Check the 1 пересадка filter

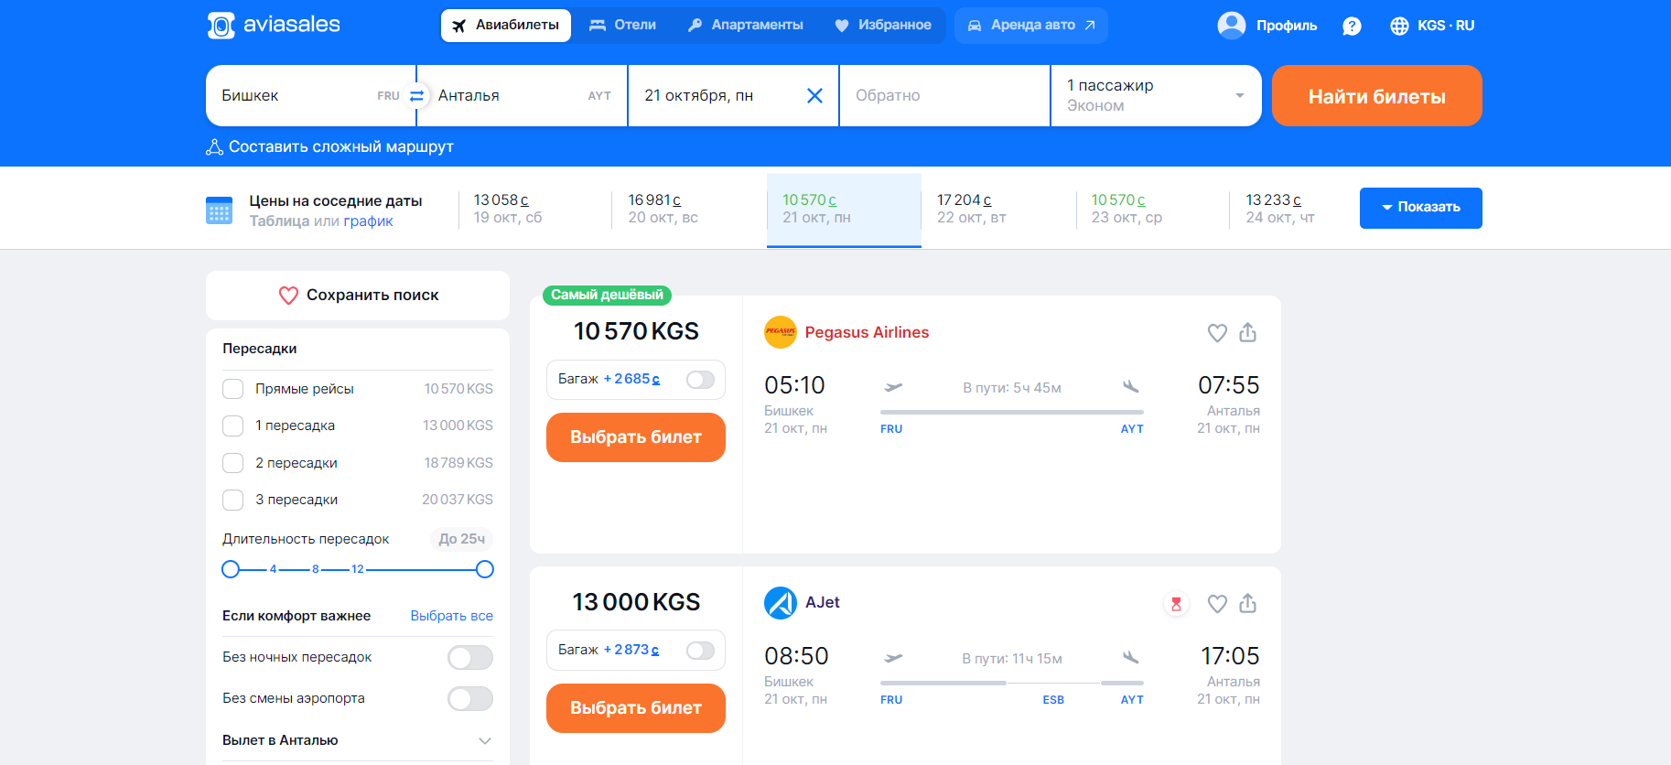point(233,426)
